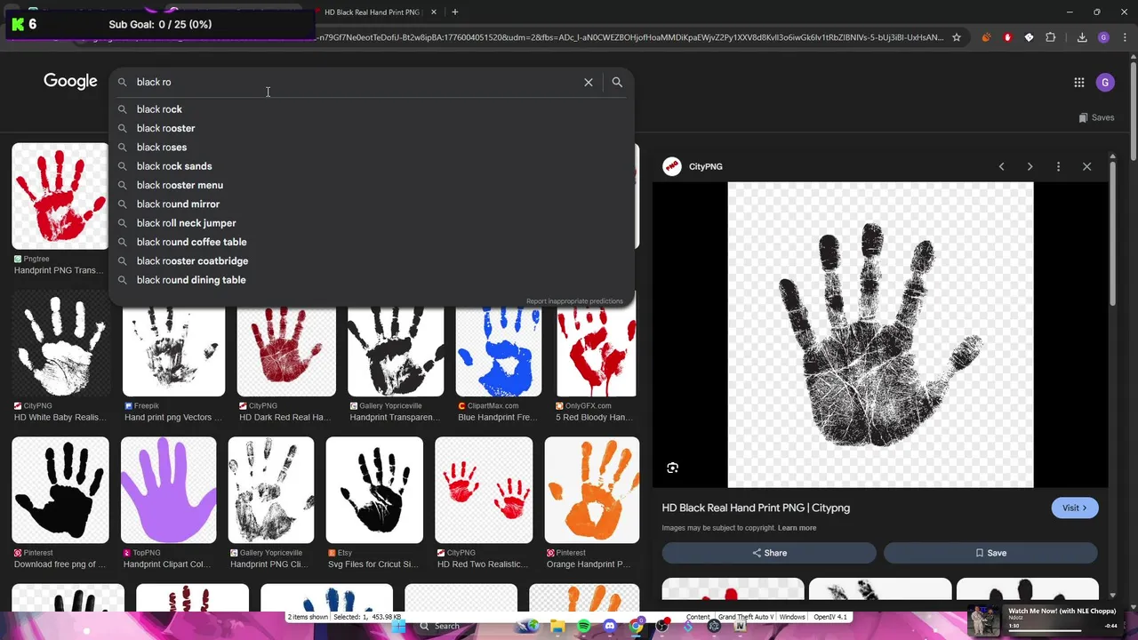Choose suggestion 'black rock'

click(371, 109)
